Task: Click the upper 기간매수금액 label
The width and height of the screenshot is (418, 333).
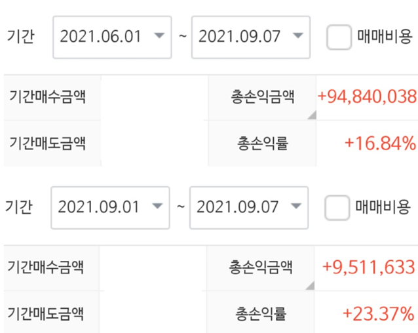Action: tap(47, 96)
